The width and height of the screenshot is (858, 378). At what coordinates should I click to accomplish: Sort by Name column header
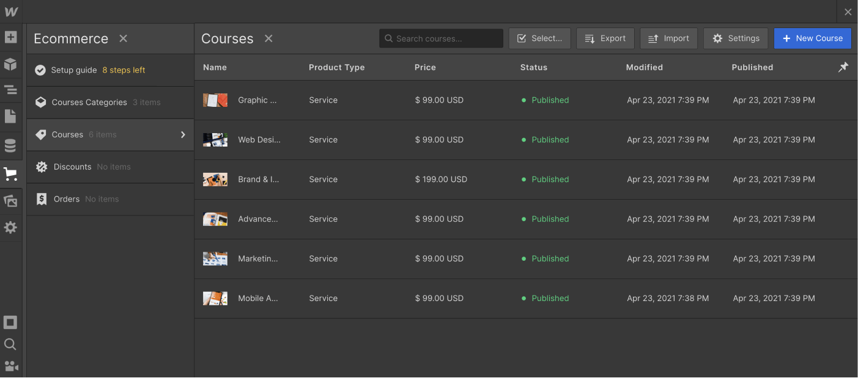(x=215, y=67)
